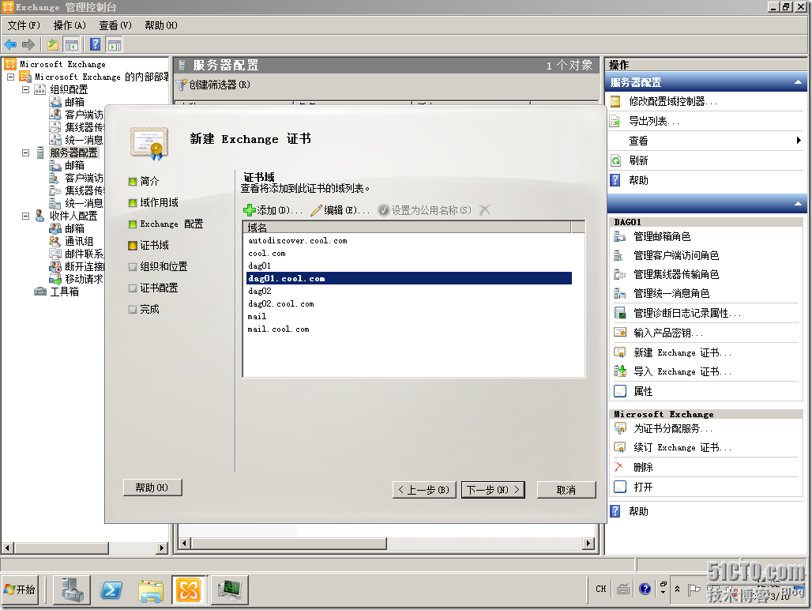This screenshot has height=610, width=812.
Task: Open PowerShell from the taskbar
Action: 111,589
